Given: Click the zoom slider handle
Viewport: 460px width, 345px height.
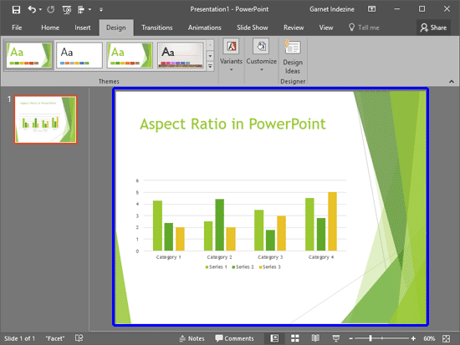Looking at the screenshot, I should (x=371, y=338).
